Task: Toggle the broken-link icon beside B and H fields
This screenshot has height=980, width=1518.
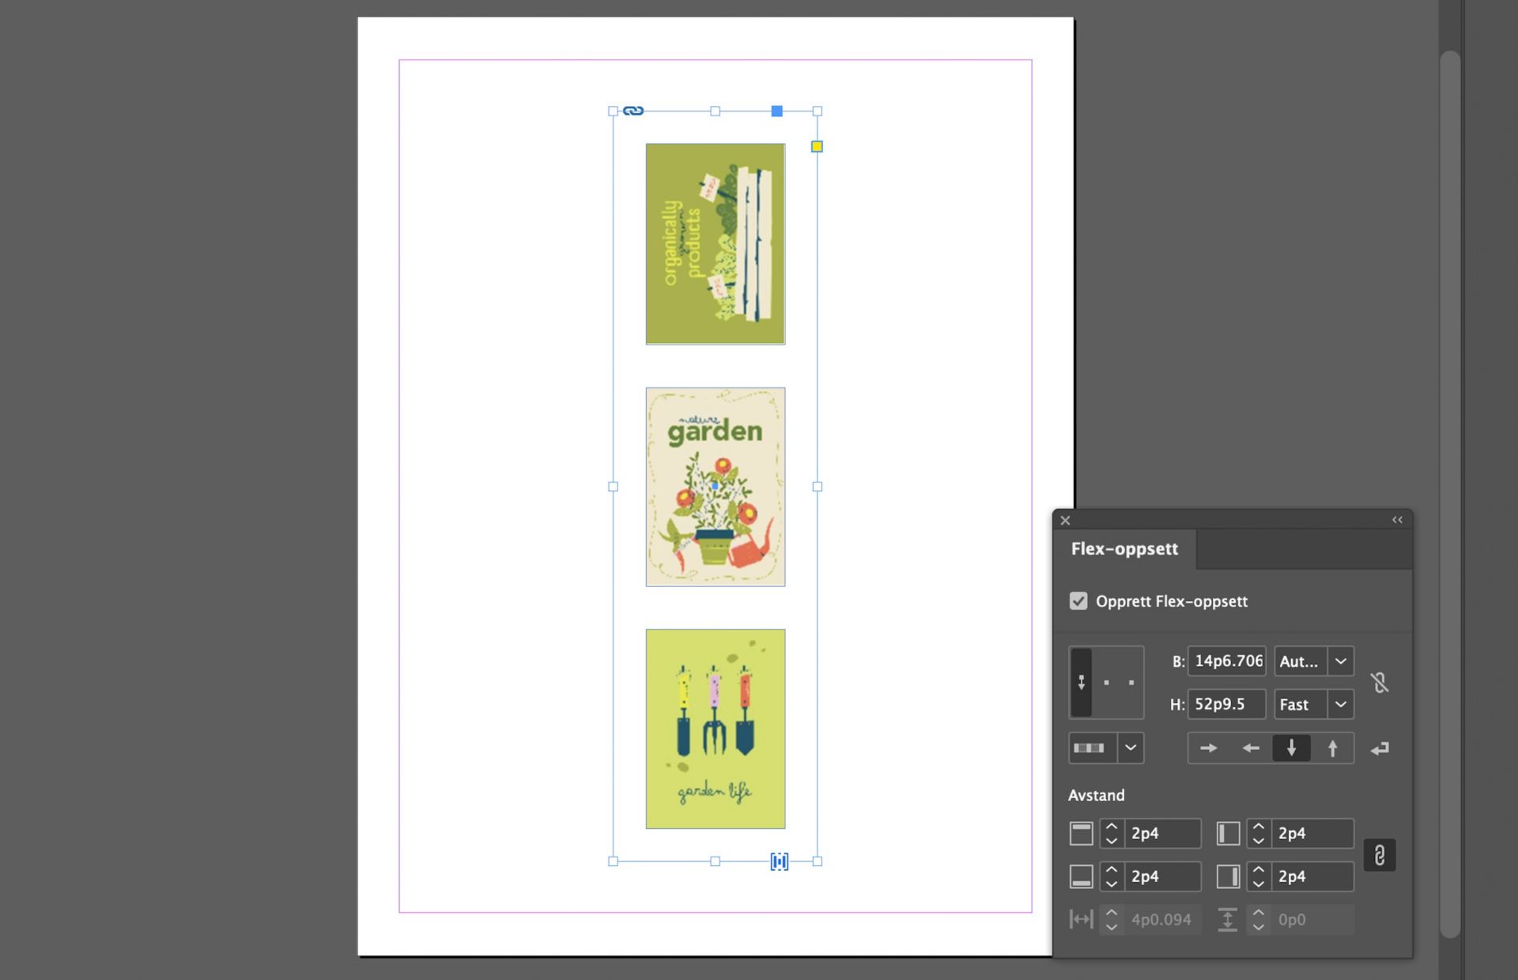Action: click(1382, 683)
